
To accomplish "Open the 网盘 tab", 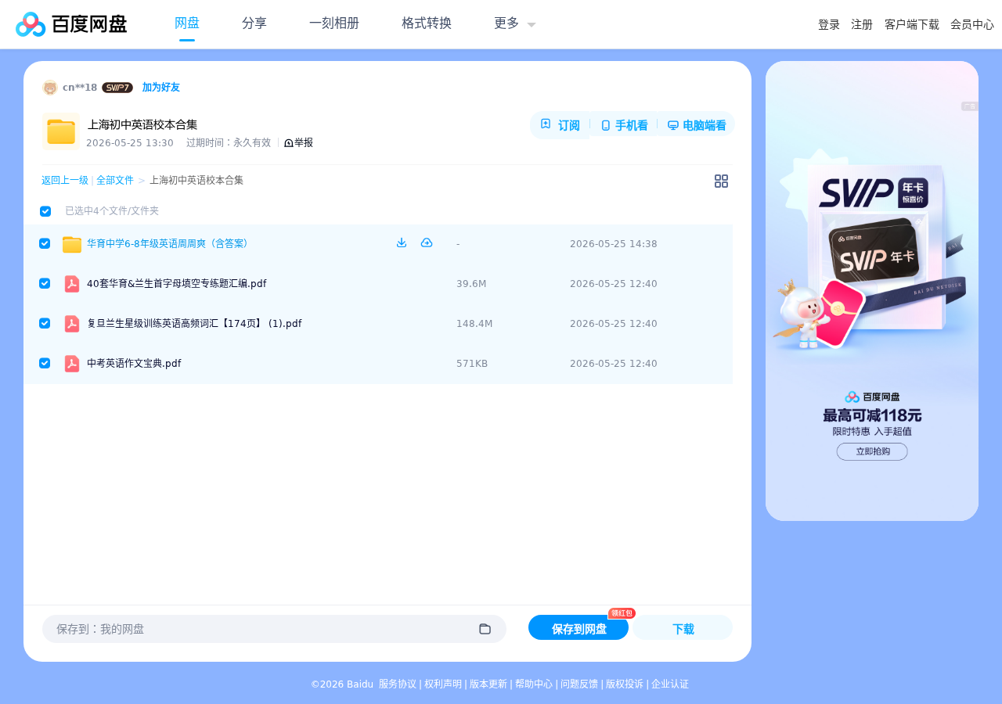I will (x=187, y=23).
